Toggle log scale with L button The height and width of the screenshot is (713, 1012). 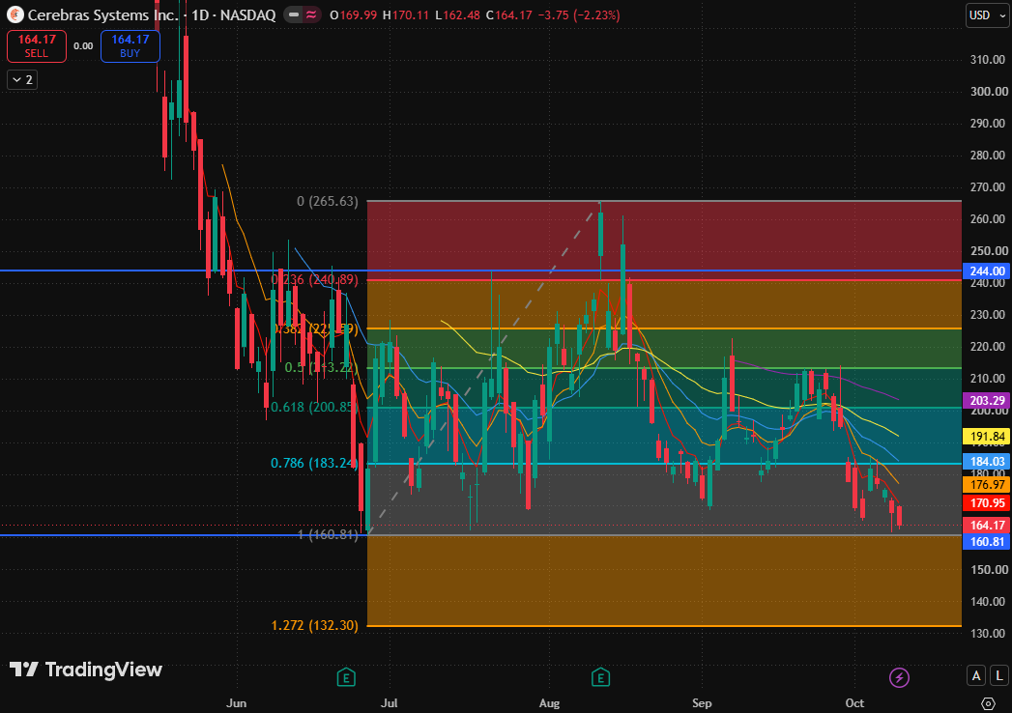click(x=999, y=675)
